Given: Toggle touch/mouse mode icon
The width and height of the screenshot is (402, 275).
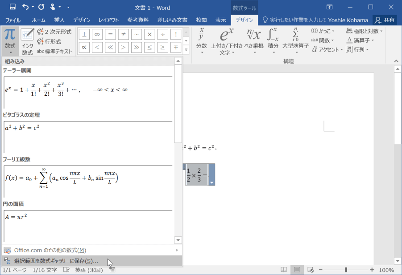Looking at the screenshot, I should click(53, 7).
